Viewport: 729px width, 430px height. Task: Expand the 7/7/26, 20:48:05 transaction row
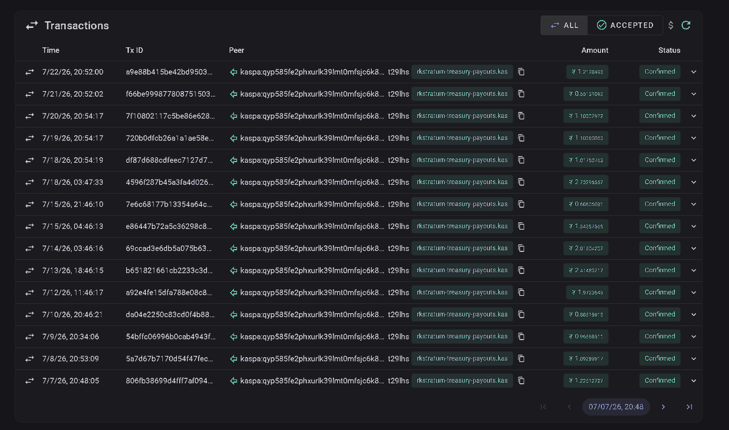click(694, 381)
